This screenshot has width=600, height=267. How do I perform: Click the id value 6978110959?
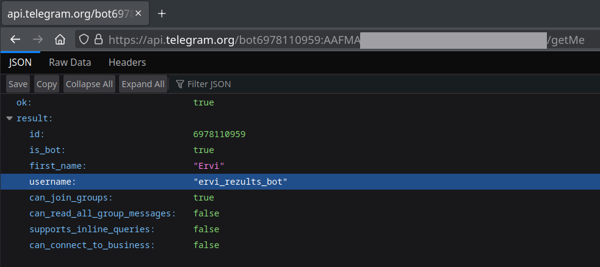(219, 135)
